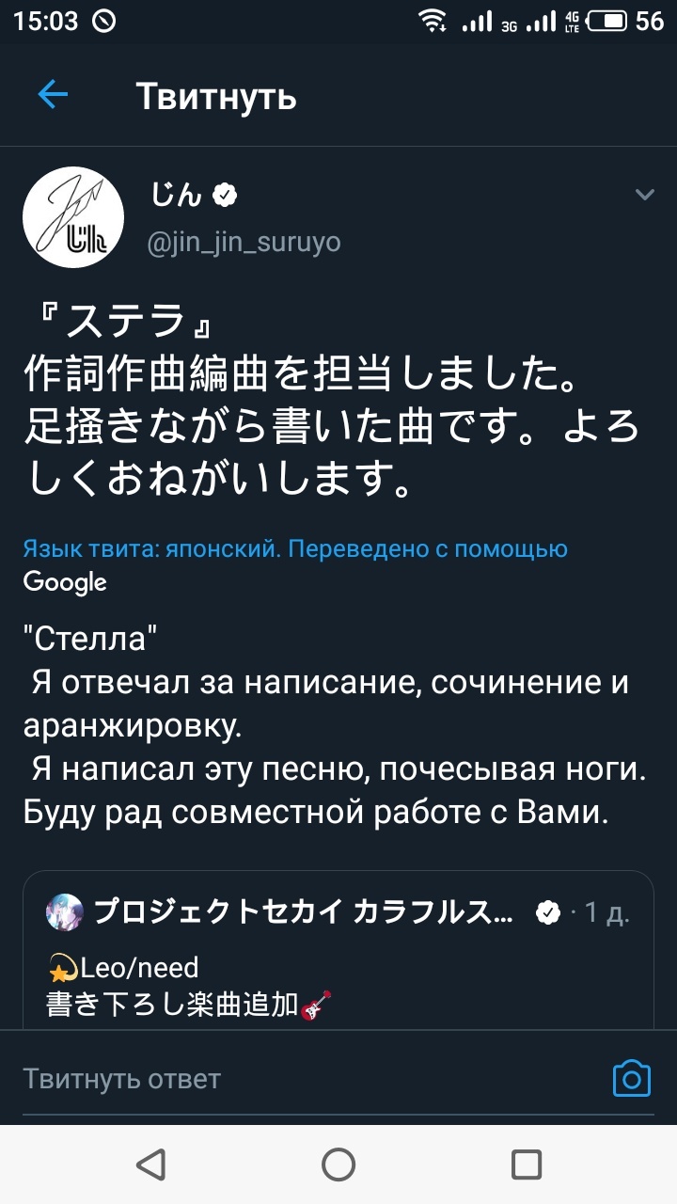This screenshot has width=677, height=1204.
Task: Tap the back arrow in header
Action: tap(53, 95)
